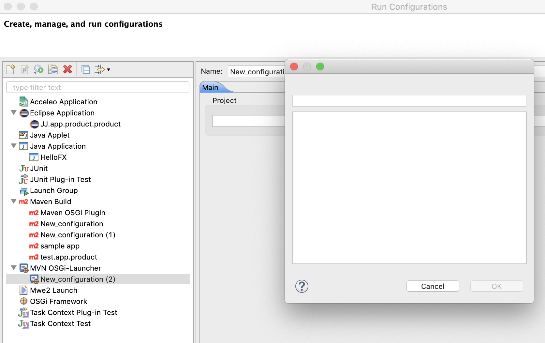This screenshot has width=545, height=343.
Task: Open the help question mark icon
Action: pyautogui.click(x=302, y=286)
